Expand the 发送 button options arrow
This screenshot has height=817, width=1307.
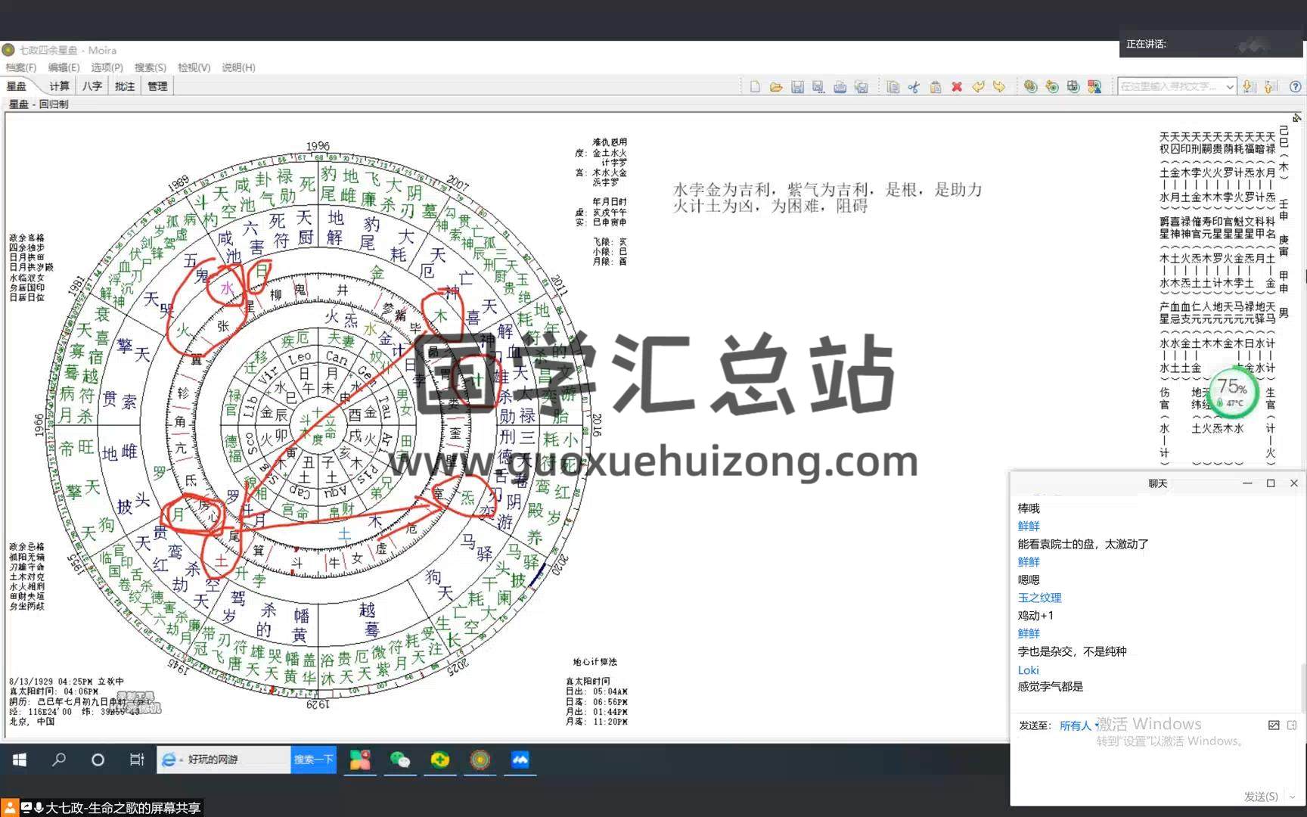pos(1292,797)
